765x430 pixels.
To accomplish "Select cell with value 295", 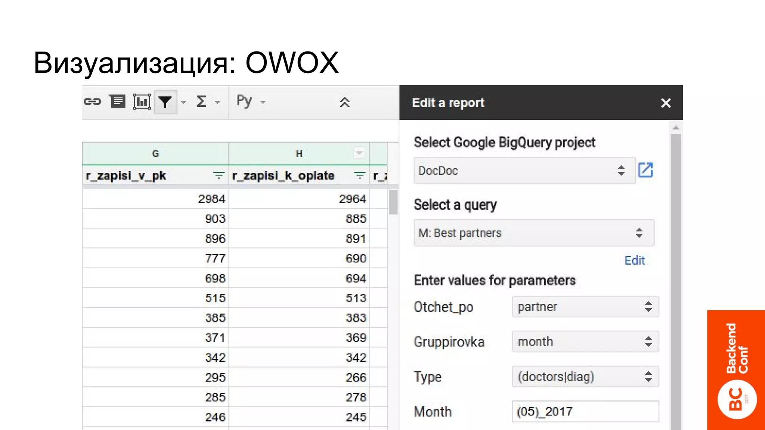I will 155,377.
